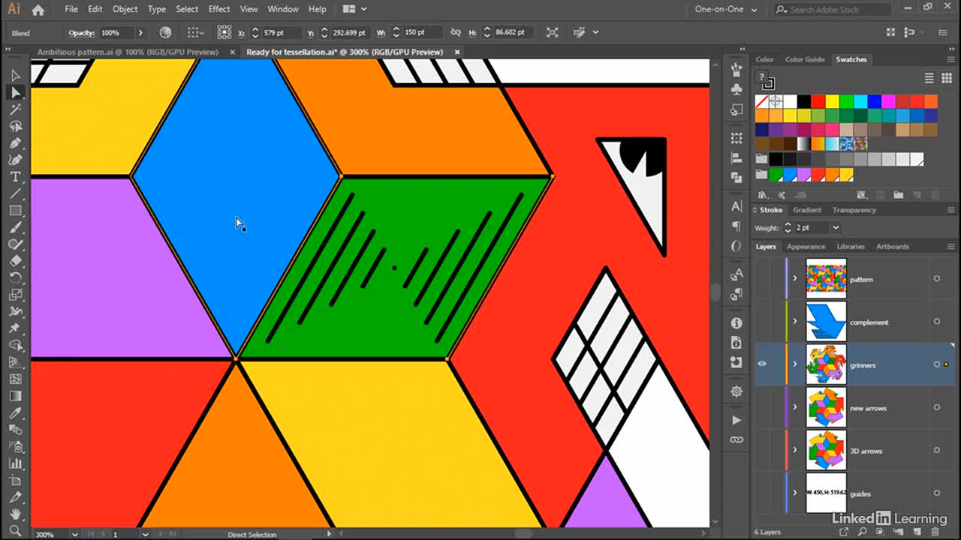
Task: Open the Pathfinder panel icon
Action: 737,178
